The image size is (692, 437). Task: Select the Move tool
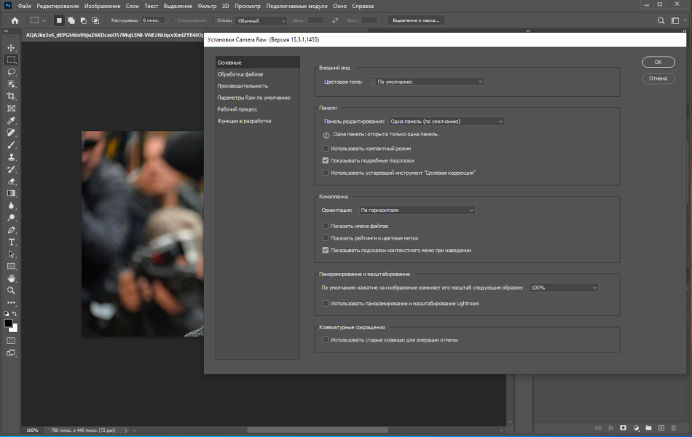point(12,47)
